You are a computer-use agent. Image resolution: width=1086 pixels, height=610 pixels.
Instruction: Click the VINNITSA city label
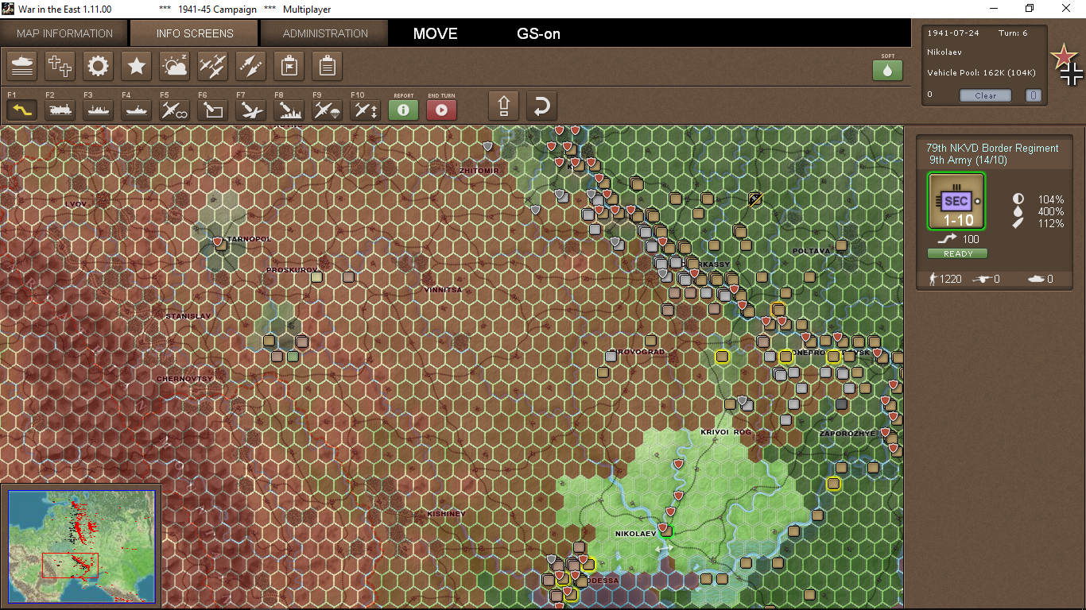(443, 290)
